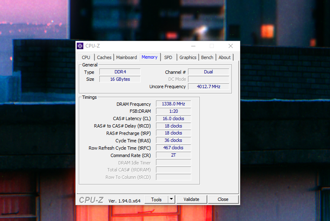Click the Tools button
This screenshot has height=221, width=330.
(156, 200)
